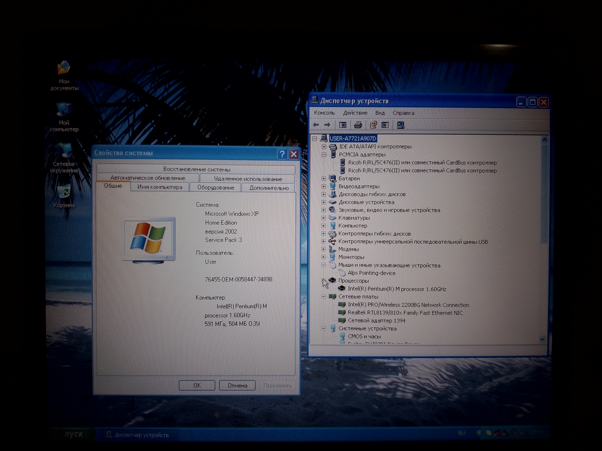Open the Действие menu
Screen dimensions: 602x451
(355, 113)
